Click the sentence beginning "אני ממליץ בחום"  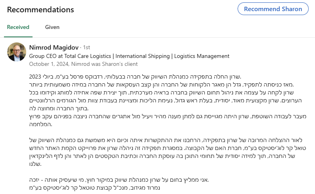[x=119, y=180]
